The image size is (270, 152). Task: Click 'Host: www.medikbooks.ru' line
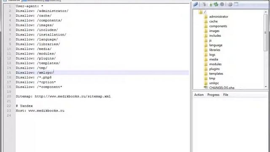[x=40, y=111]
